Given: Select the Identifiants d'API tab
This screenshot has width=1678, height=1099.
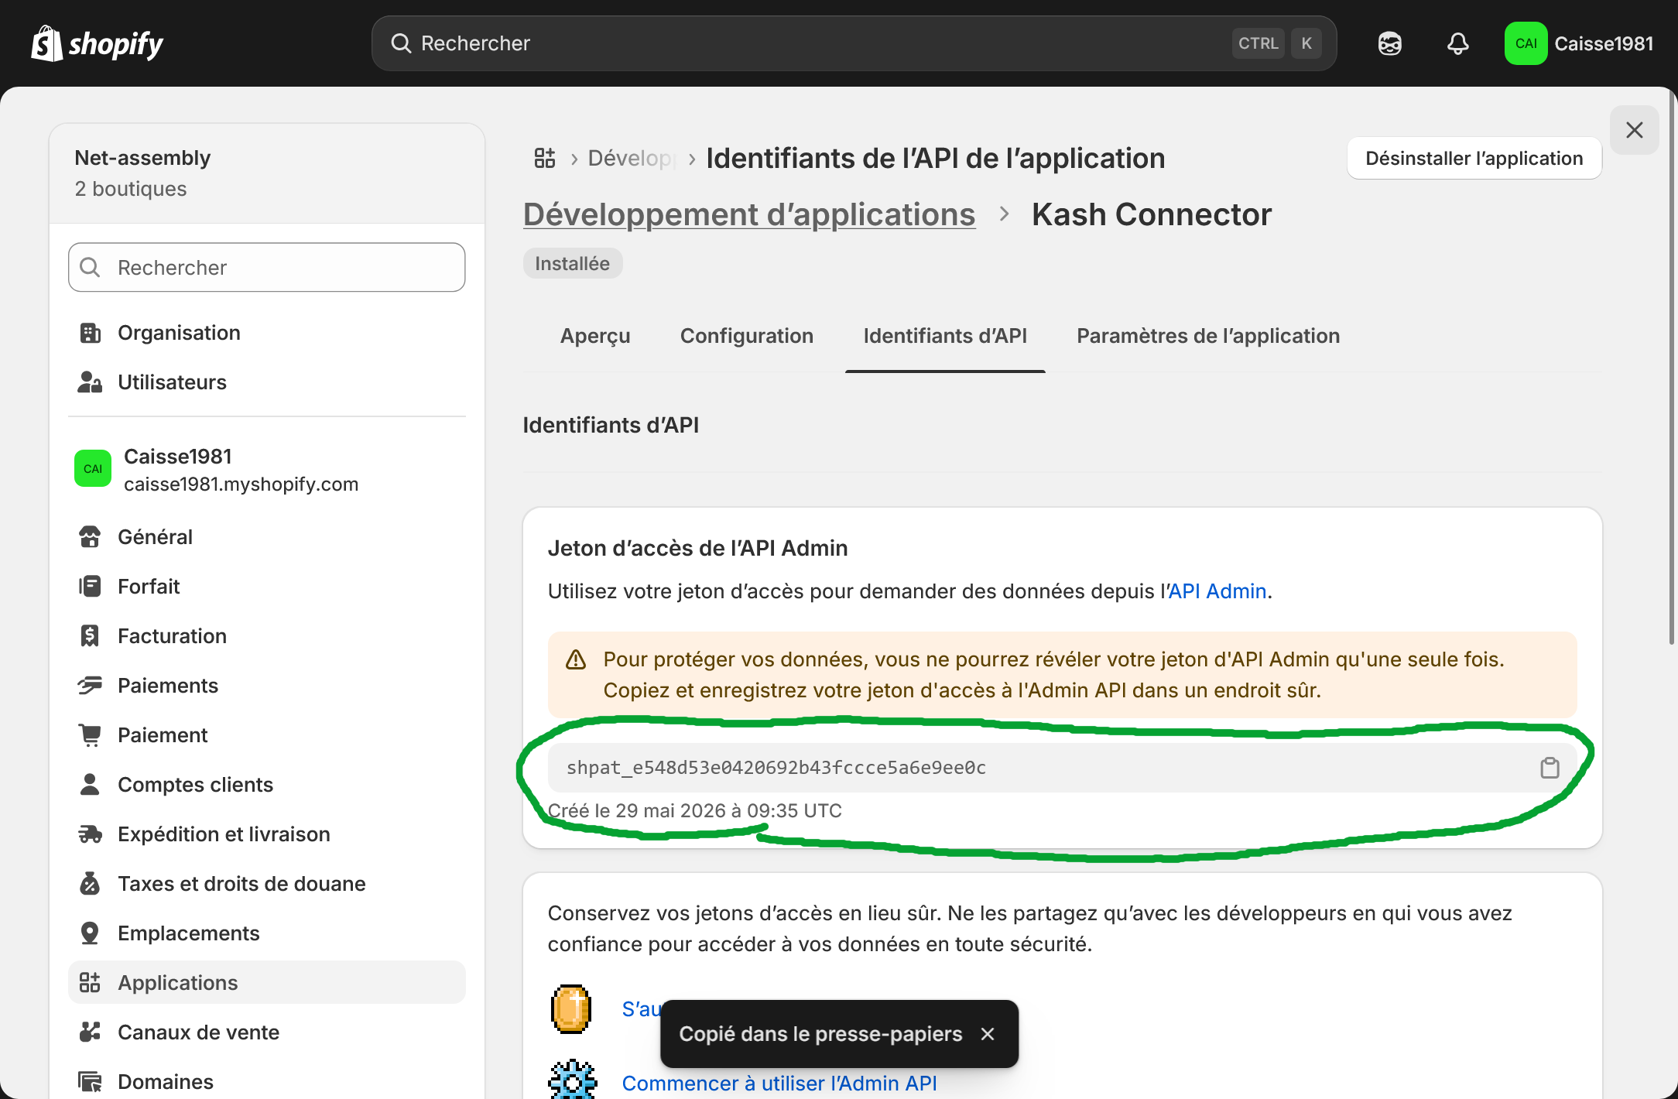Looking at the screenshot, I should (945, 336).
